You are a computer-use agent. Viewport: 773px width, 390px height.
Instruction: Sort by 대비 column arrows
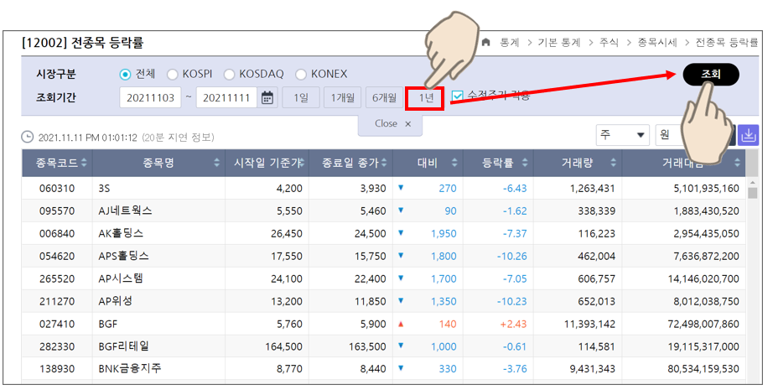coord(454,163)
